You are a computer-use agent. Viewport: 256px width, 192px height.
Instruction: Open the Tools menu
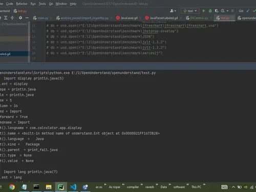pos(42,4)
